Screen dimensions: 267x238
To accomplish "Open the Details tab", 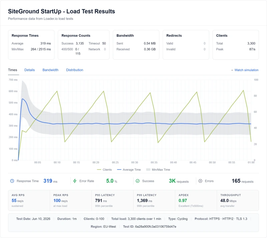I will tap(29, 70).
